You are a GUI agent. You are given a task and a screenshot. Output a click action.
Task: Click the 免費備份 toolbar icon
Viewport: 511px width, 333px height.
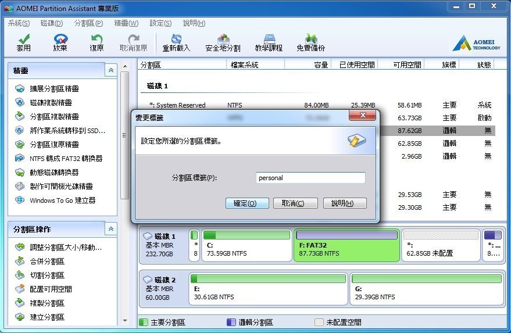click(310, 43)
